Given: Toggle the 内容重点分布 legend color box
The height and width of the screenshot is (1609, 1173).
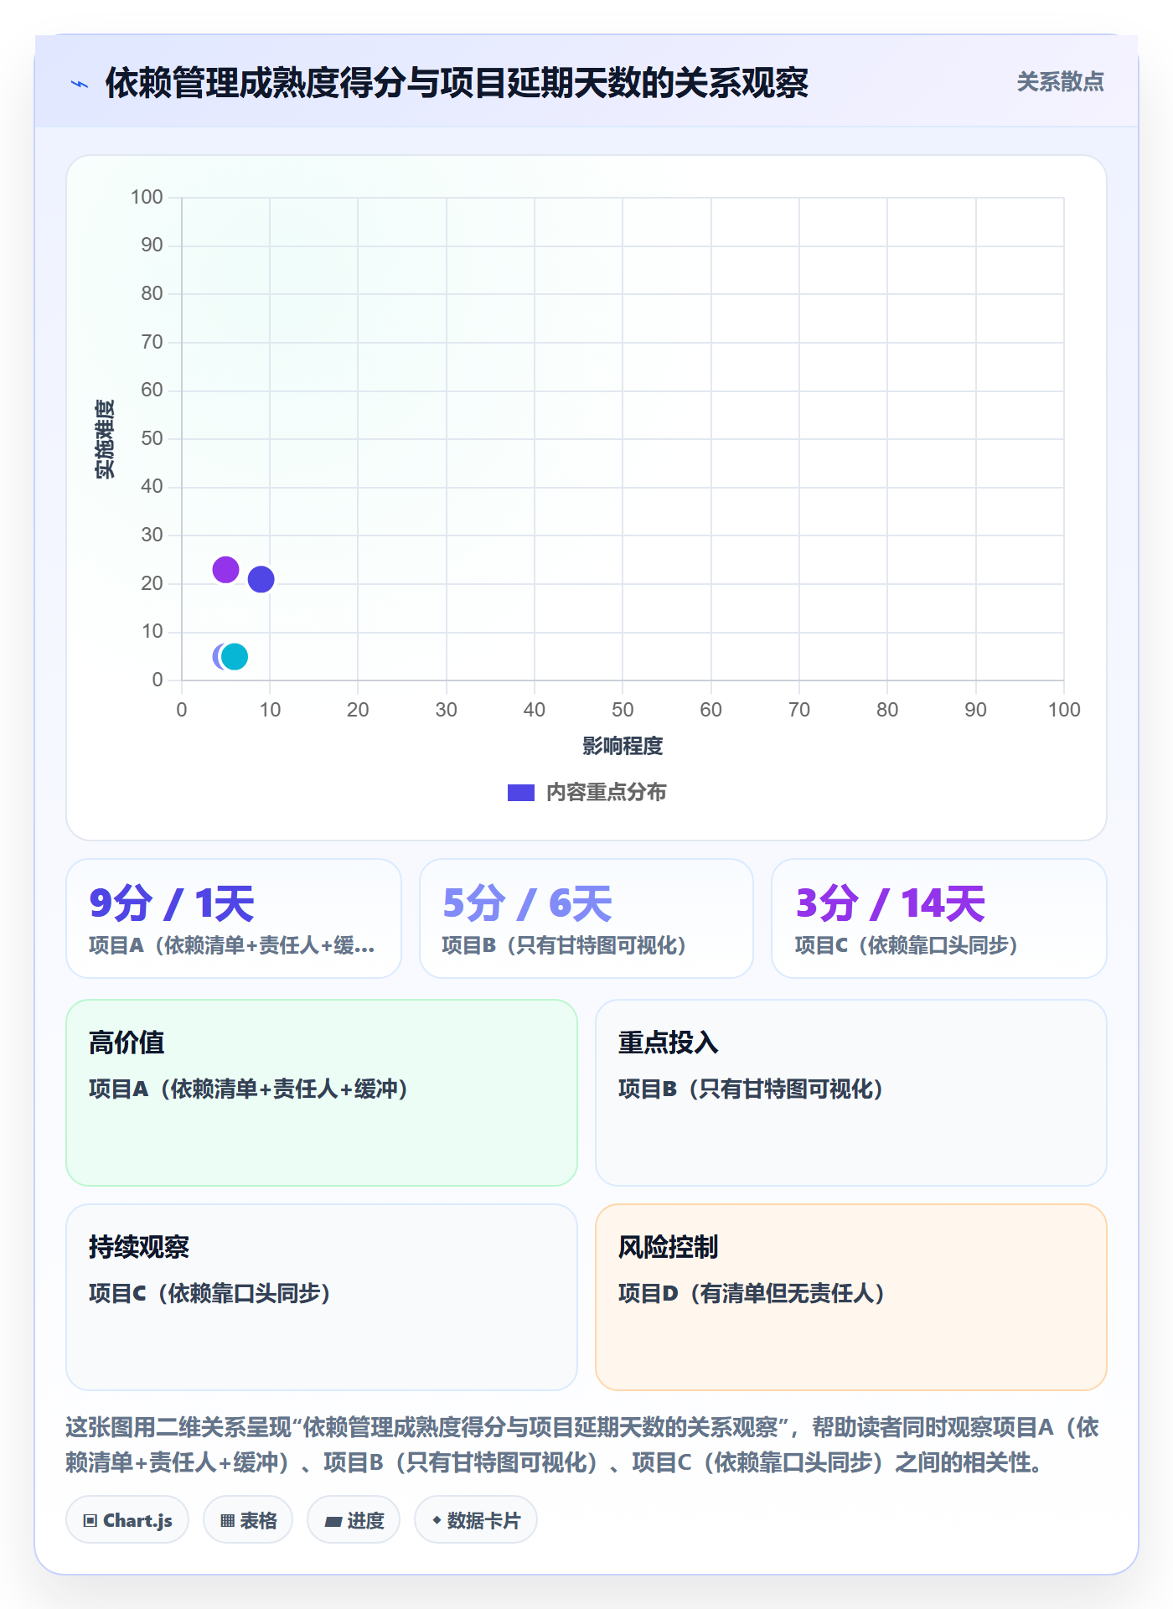Looking at the screenshot, I should 521,793.
